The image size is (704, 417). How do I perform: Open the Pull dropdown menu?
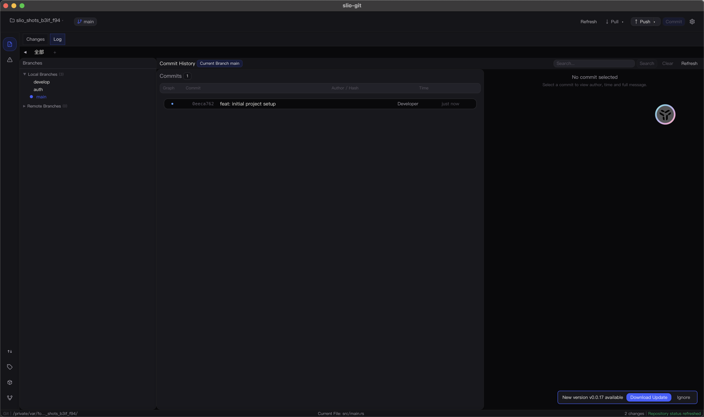(623, 22)
